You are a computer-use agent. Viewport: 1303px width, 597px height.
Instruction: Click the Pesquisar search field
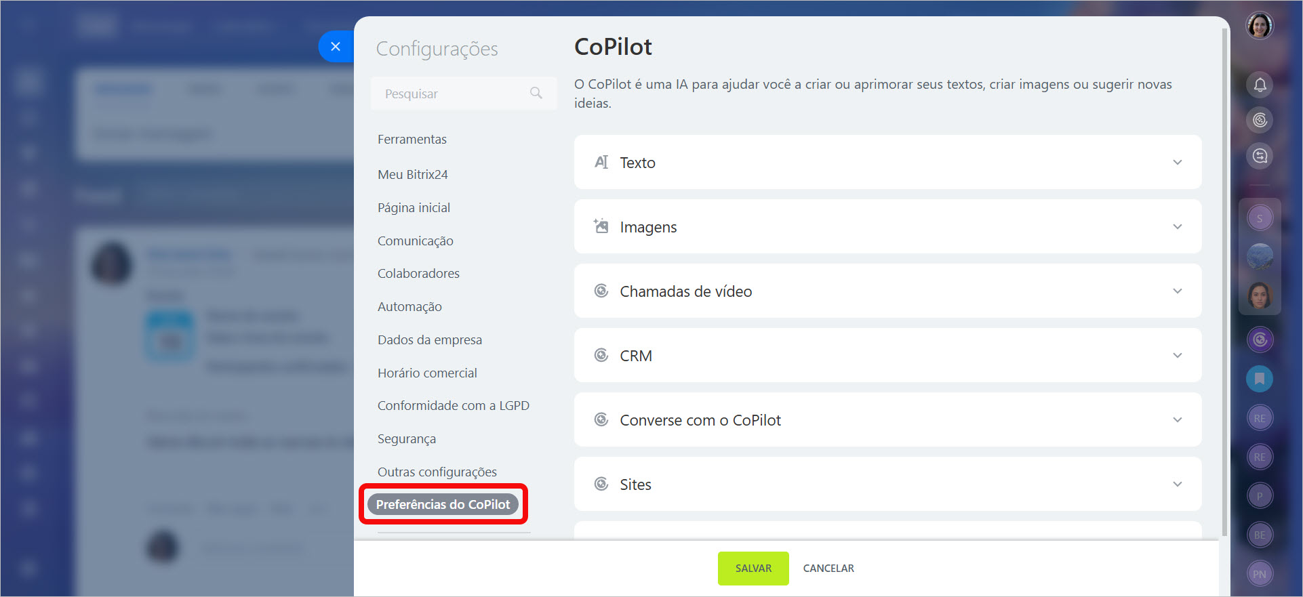464,94
